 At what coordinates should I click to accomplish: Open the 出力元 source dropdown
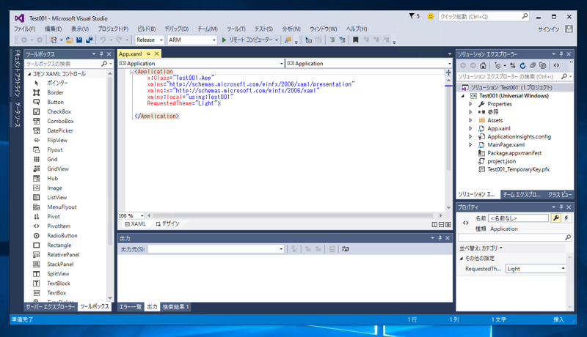[x=281, y=249]
